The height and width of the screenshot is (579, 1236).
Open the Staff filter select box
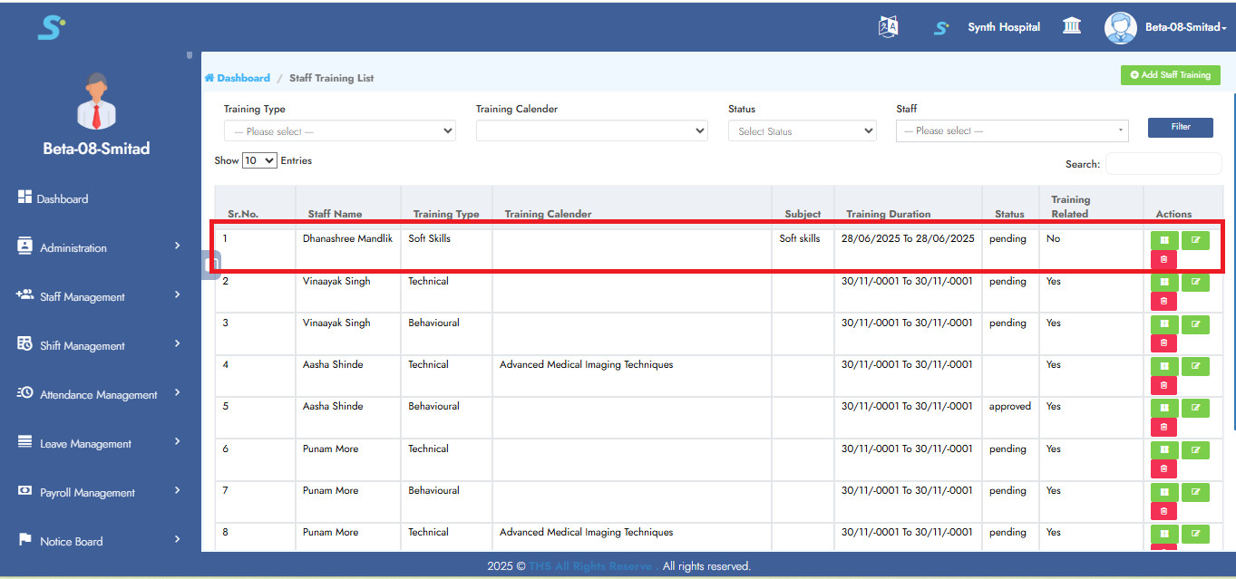[x=1011, y=131]
